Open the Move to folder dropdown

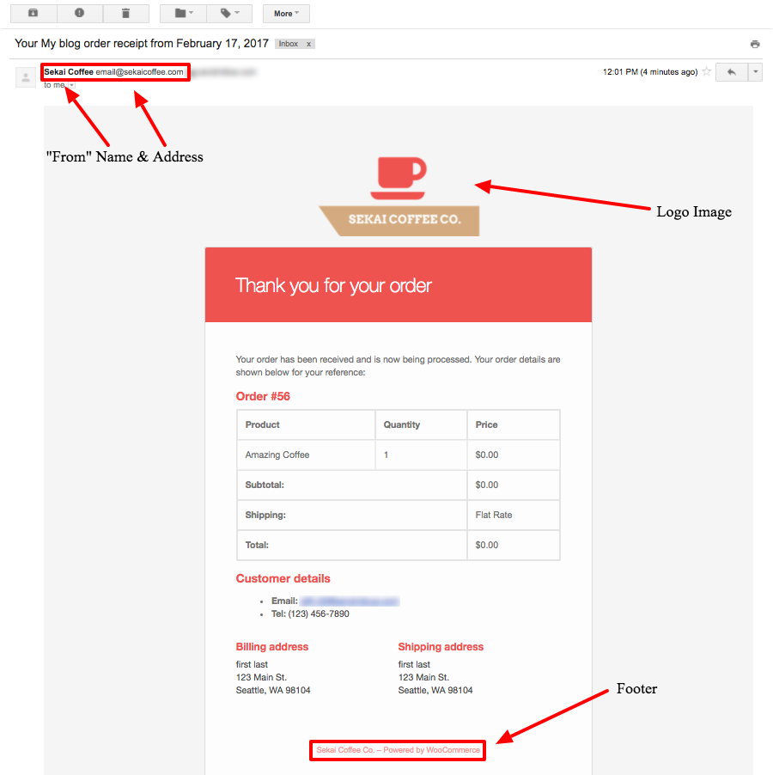(x=183, y=14)
